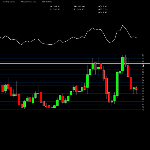Select the high value H: 269.40
The height and width of the screenshot is (150, 150).
79,7
